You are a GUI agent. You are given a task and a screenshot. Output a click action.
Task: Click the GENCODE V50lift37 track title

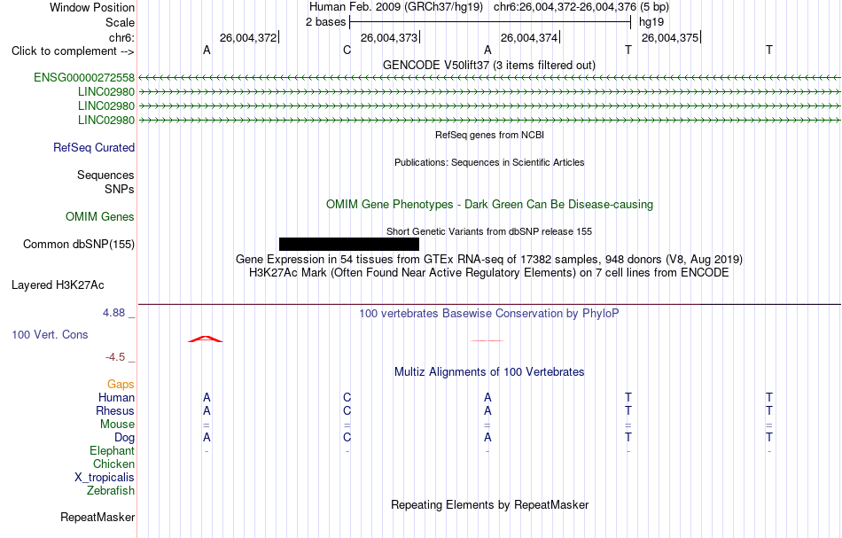coord(488,66)
